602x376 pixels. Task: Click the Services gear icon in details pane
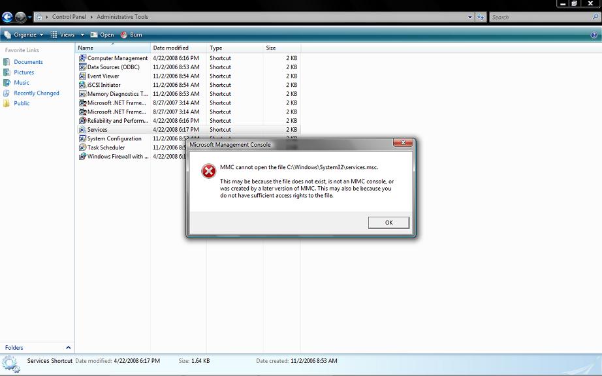[x=10, y=364]
